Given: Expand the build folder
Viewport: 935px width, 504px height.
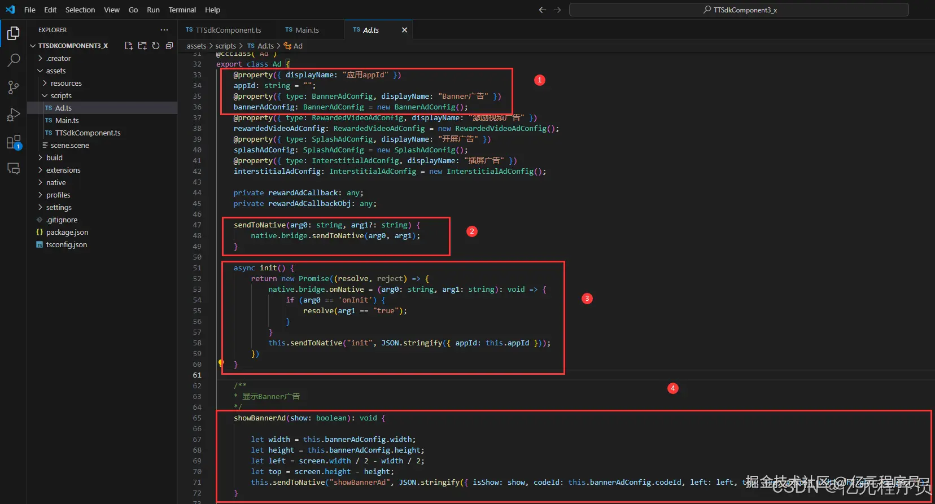Looking at the screenshot, I should click(x=54, y=157).
